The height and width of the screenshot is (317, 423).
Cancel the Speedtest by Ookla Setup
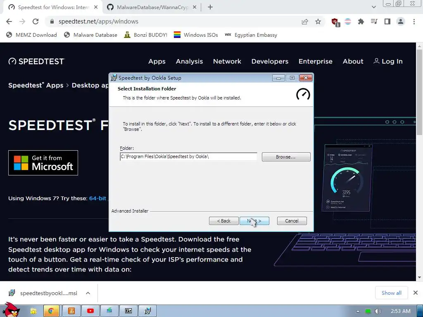tap(292, 221)
